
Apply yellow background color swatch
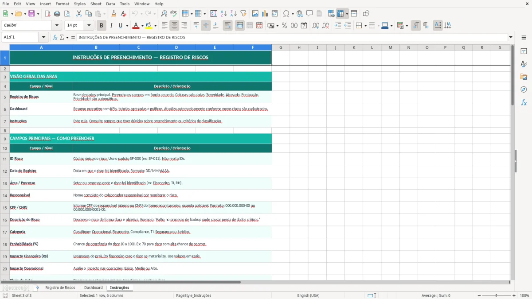[149, 26]
